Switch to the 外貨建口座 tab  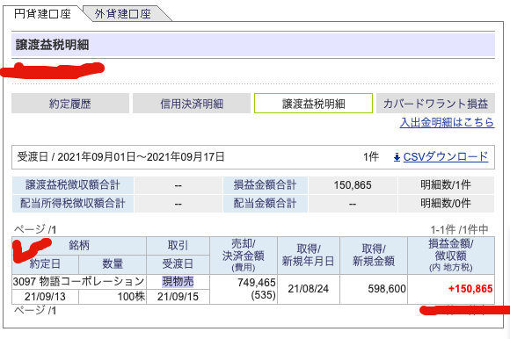click(x=123, y=14)
